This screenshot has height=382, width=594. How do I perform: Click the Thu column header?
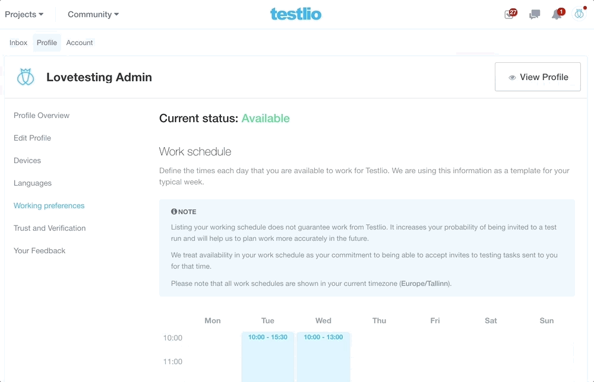pos(379,321)
